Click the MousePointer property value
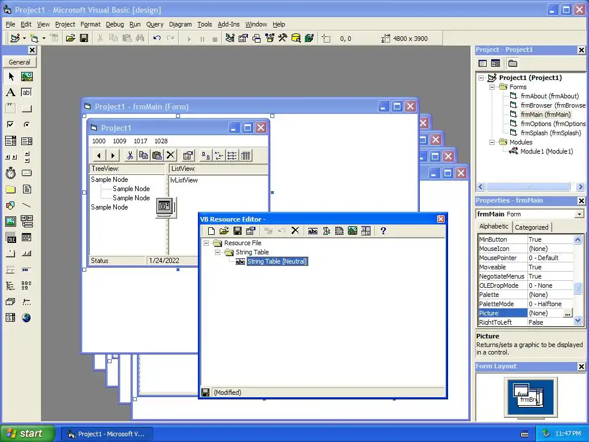Screen dimensions: 589x442 click(x=550, y=258)
